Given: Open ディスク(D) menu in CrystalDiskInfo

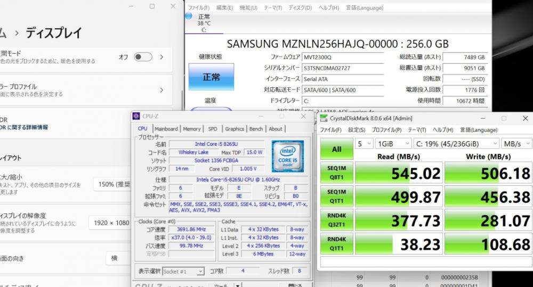Looking at the screenshot, I should (300, 7).
